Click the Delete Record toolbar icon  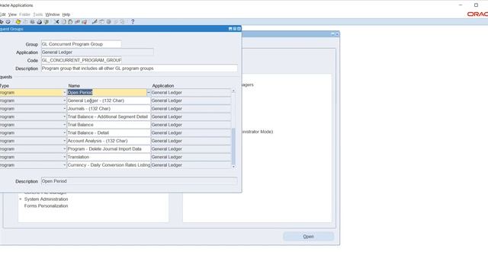point(84,22)
